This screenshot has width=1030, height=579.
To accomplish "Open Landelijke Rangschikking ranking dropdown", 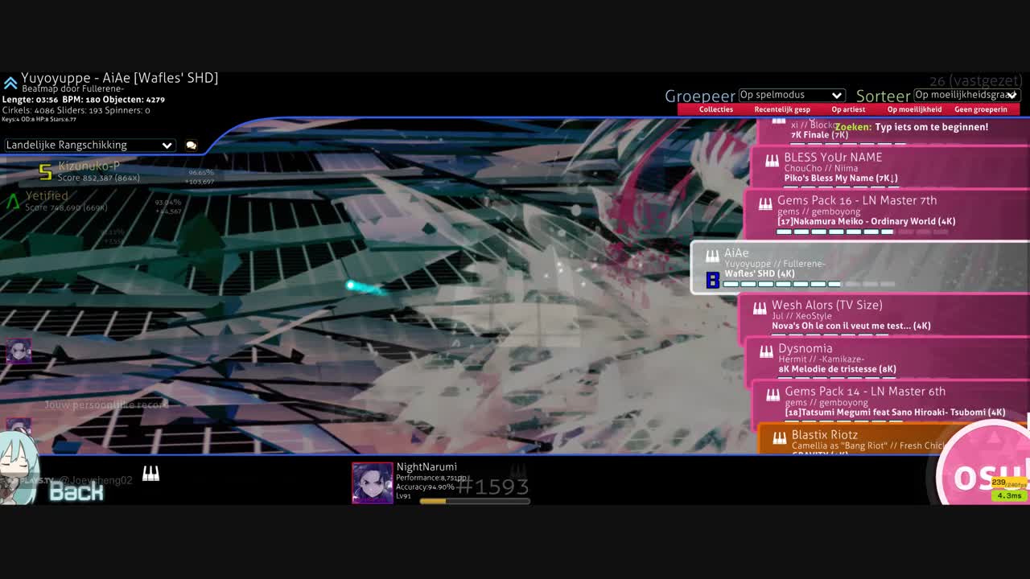I will pos(89,145).
